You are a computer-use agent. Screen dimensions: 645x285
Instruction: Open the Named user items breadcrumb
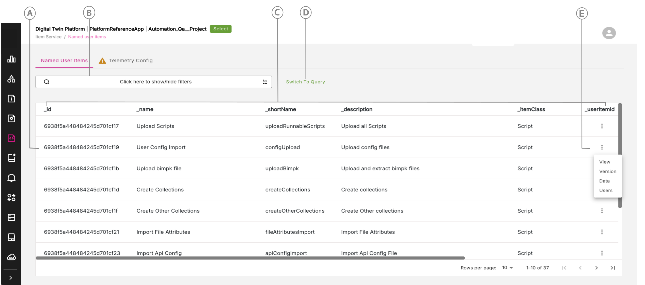pos(87,37)
